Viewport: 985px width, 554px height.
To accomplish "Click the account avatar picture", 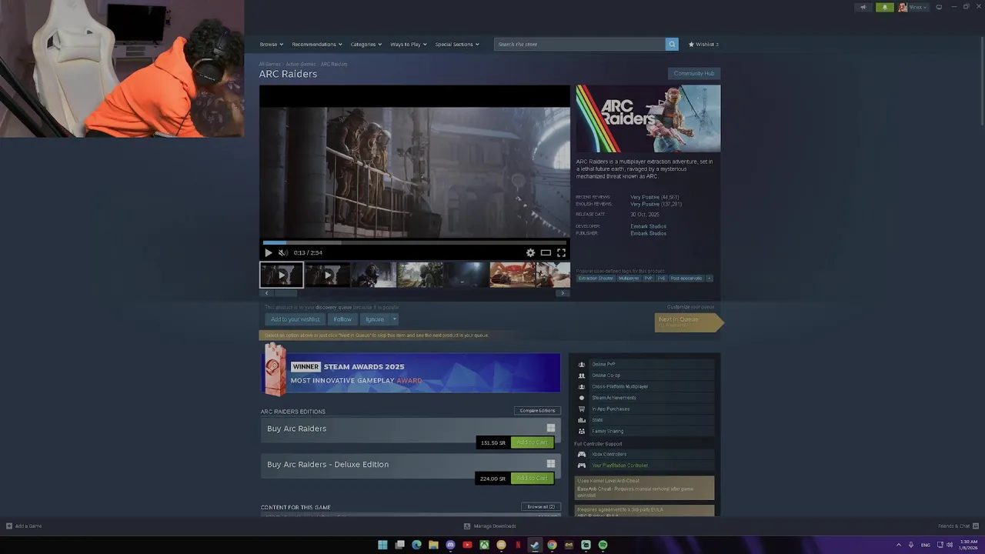I will click(x=903, y=7).
